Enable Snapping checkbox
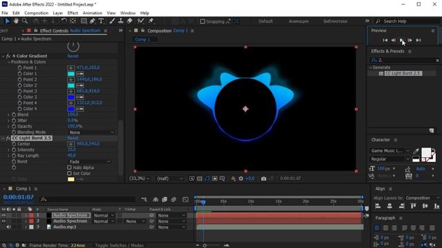Image resolution: width=442 pixels, height=248 pixels. coord(202,21)
